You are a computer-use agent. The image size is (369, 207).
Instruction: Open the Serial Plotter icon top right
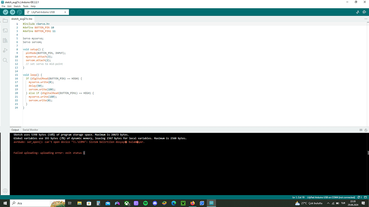[x=357, y=12]
